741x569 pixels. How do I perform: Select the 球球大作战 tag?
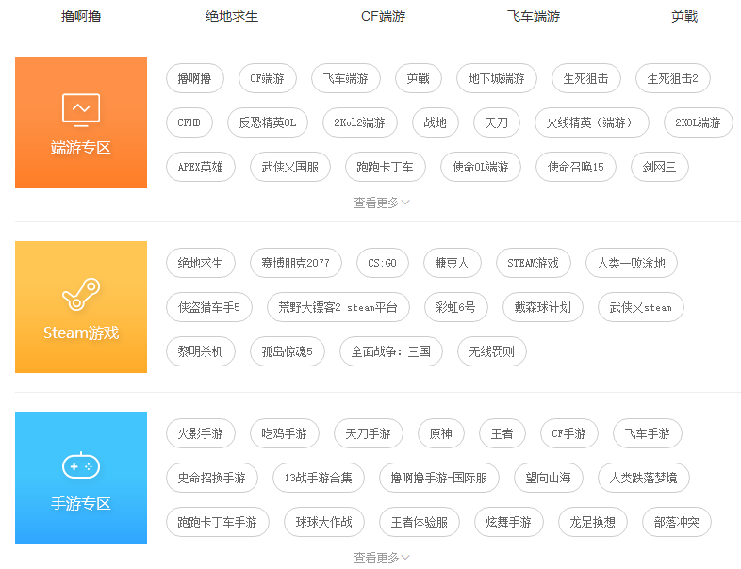tap(324, 522)
